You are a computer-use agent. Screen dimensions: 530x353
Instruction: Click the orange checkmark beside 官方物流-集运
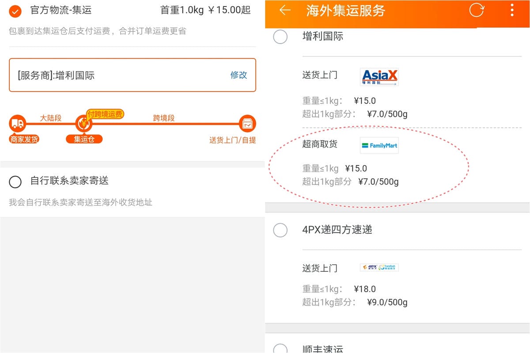click(12, 9)
